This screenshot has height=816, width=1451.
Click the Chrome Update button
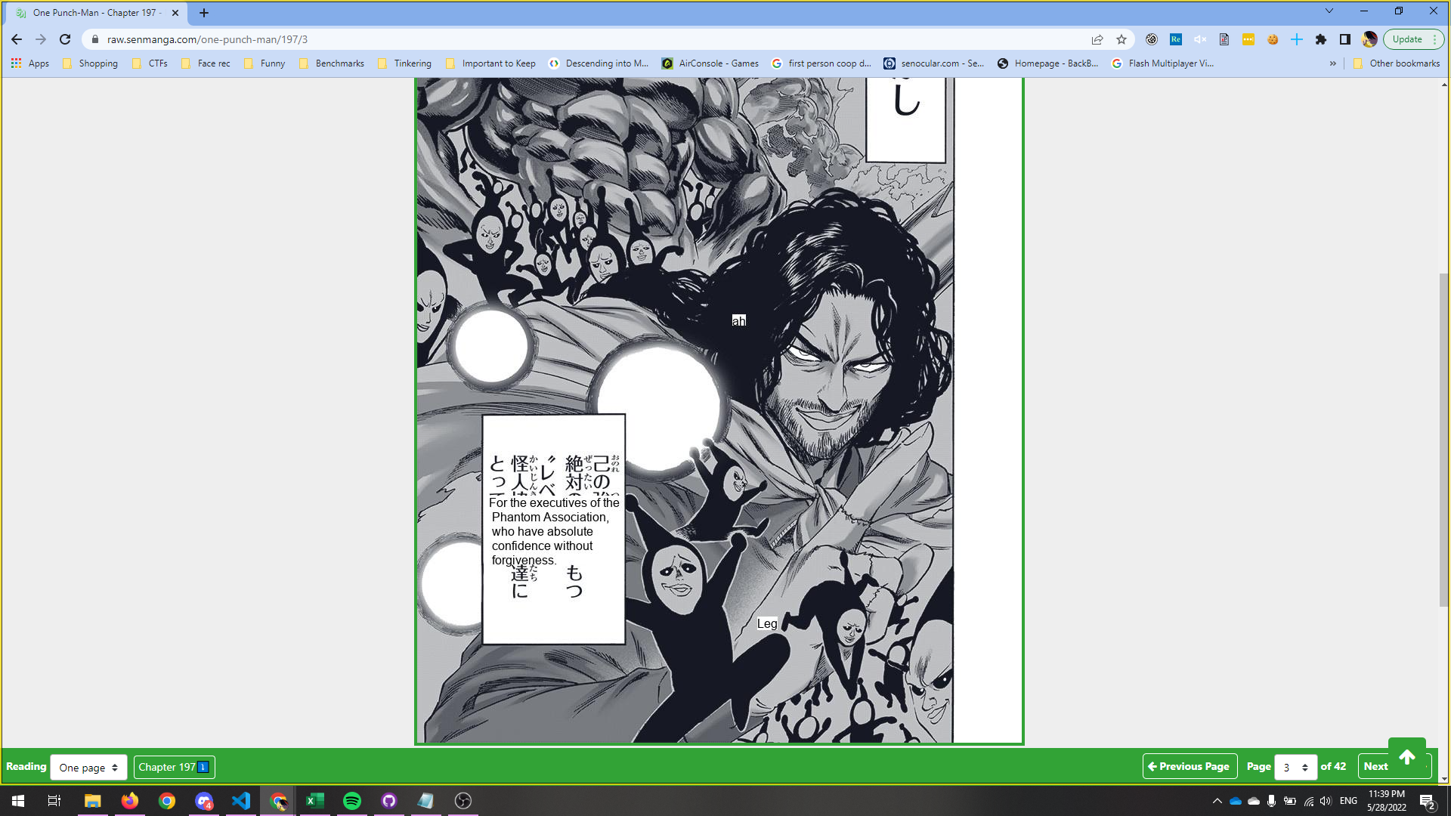pos(1407,39)
